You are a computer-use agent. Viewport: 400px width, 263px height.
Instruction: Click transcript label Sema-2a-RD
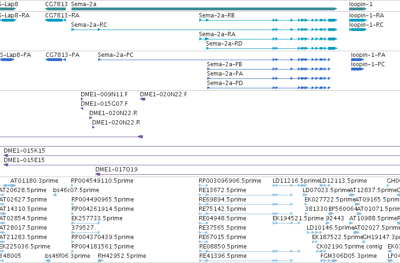coord(224,44)
